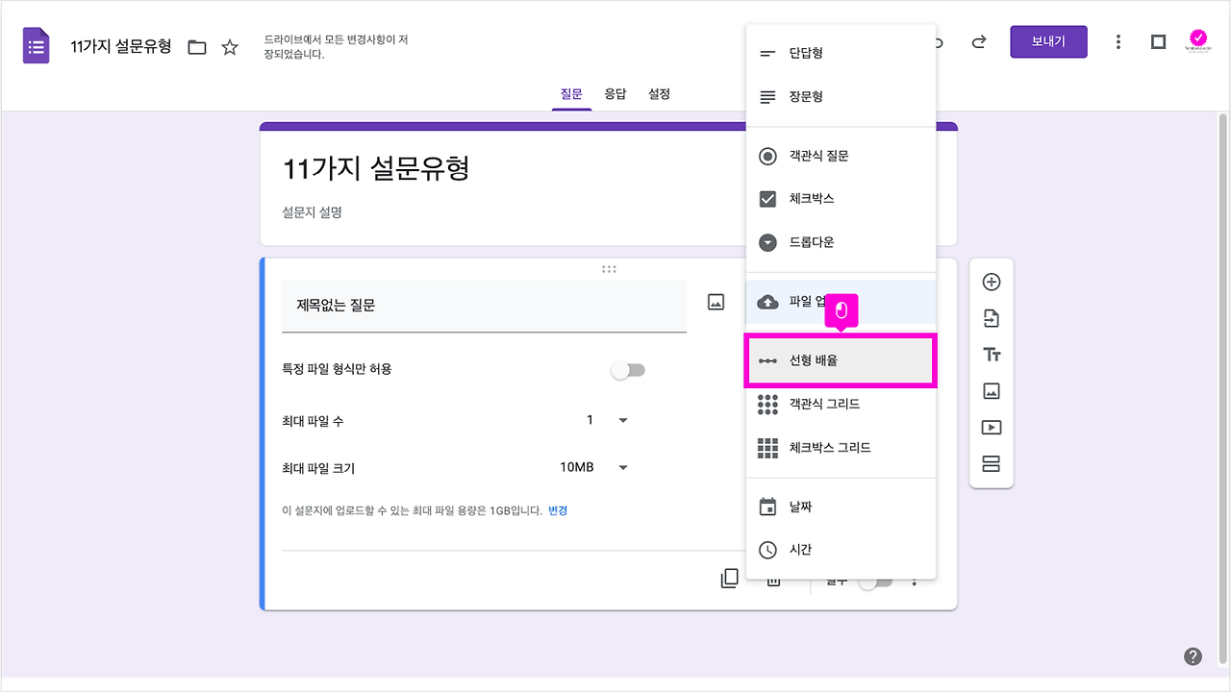Star the form next to its title
Viewport: 1231px width, 692px height.
tap(230, 45)
